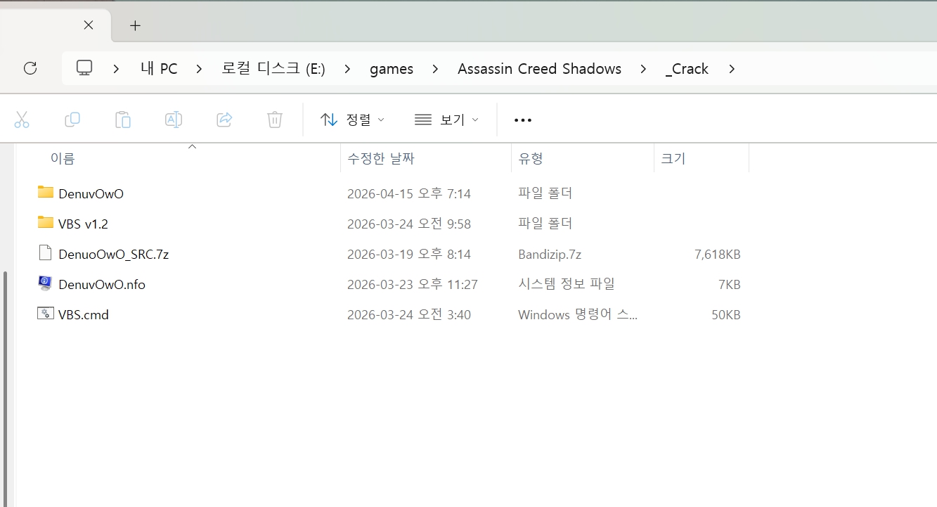Go to 로컬 디스크 (E:) breadcrumb
Viewport: 937px width, 507px height.
pos(273,69)
